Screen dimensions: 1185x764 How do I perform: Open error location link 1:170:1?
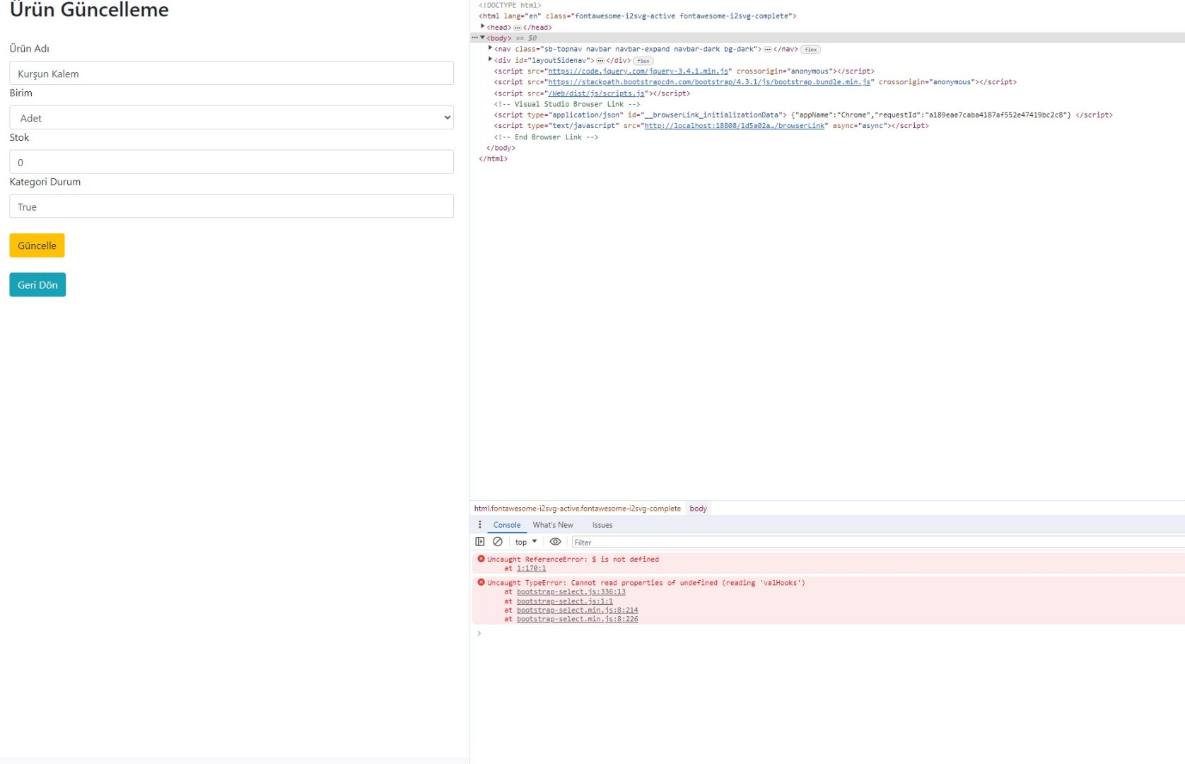point(531,568)
